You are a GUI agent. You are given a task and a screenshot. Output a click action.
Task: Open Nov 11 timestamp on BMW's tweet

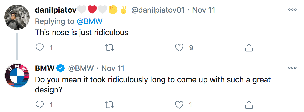pyautogui.click(x=113, y=68)
